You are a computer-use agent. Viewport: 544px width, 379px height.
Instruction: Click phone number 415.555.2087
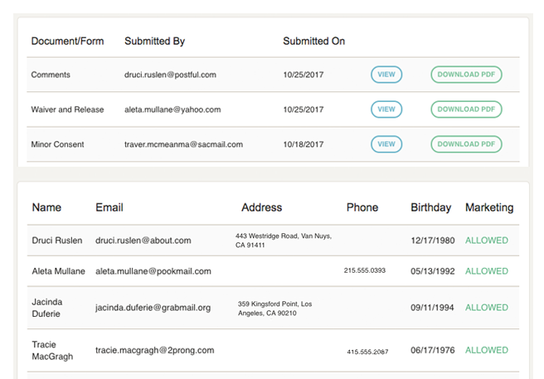click(367, 352)
